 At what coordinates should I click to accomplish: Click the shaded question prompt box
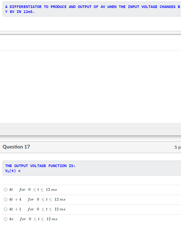(90, 168)
